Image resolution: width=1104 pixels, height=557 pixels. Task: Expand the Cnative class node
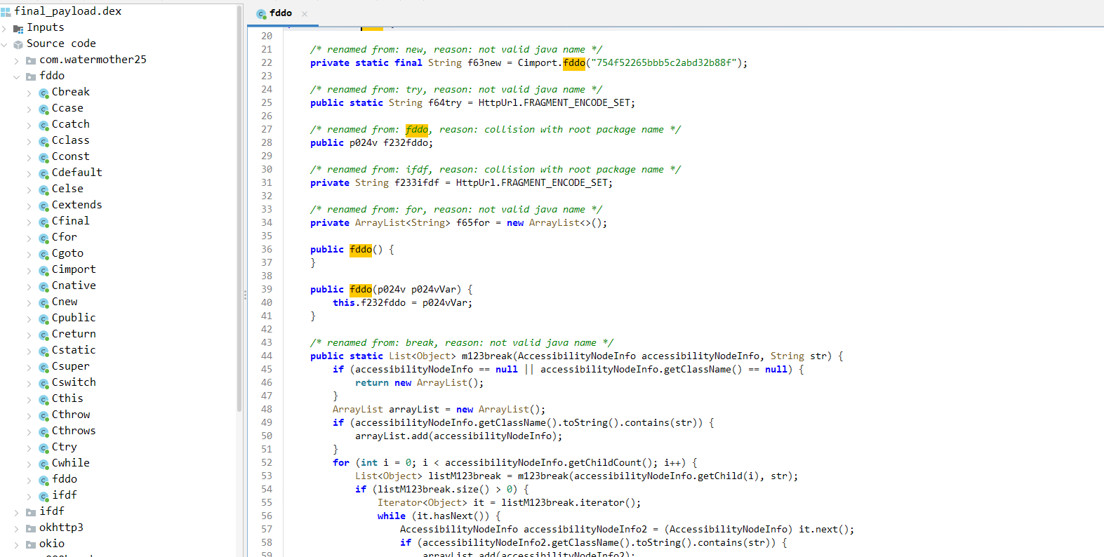tap(29, 286)
